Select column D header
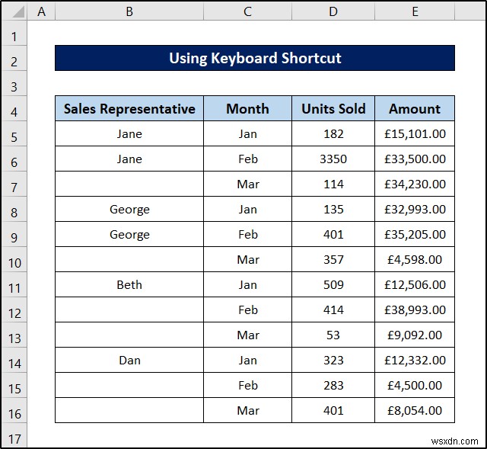487x449 pixels. pos(333,12)
